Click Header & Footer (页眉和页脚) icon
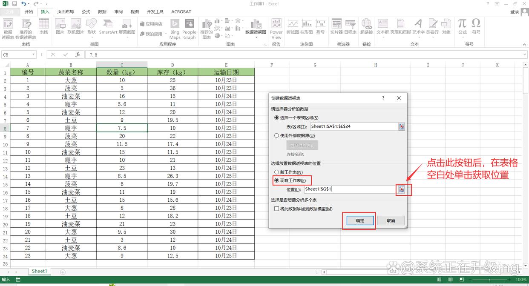The height and width of the screenshot is (286, 529). coord(400,26)
